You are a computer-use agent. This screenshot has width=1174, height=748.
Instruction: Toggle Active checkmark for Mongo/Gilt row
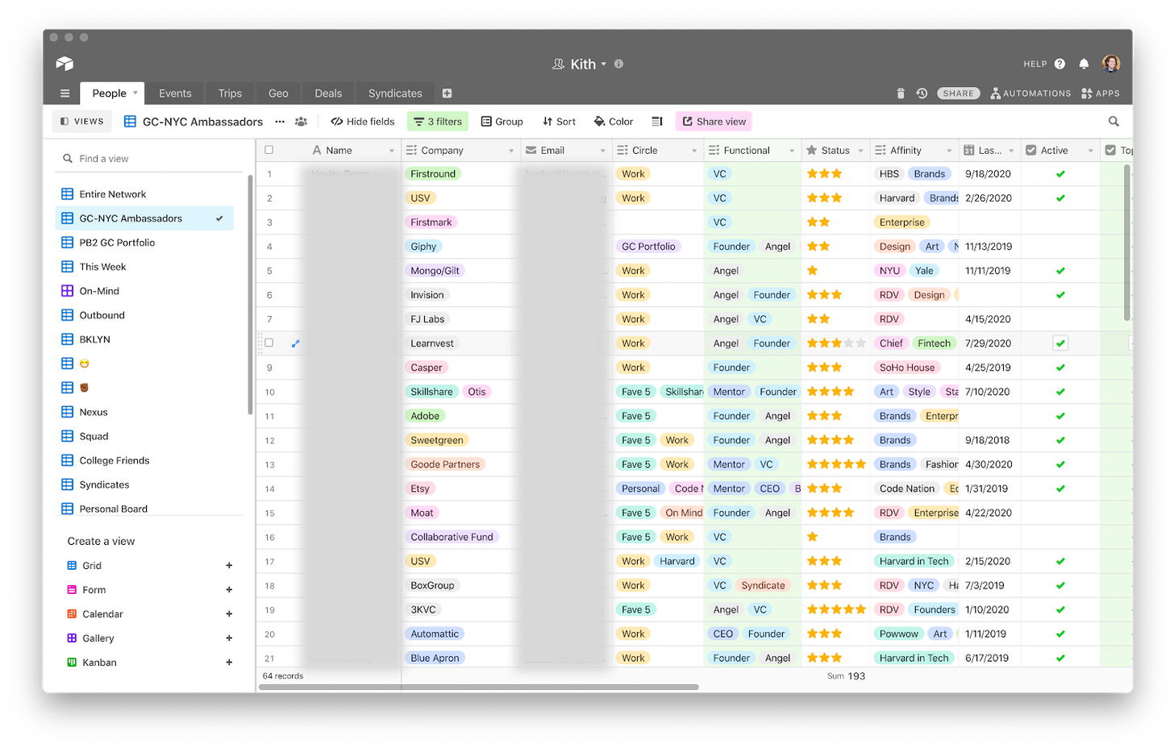pos(1060,271)
